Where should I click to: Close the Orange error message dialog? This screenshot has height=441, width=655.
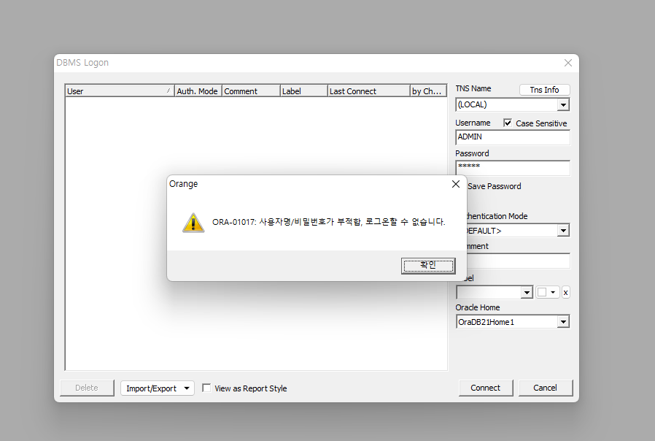point(455,184)
